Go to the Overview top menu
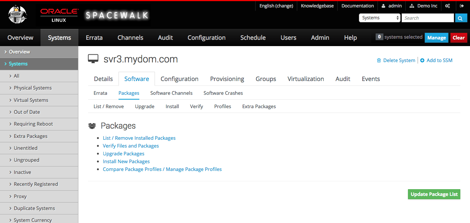Screen dimensions: 470x223 [x=20, y=38]
